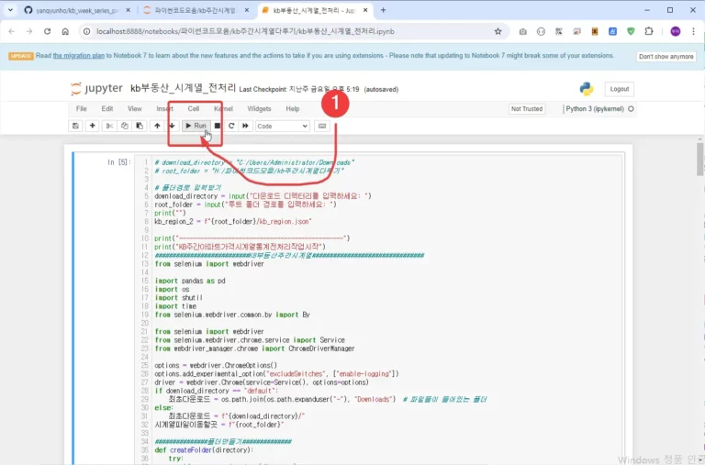Open the command palette keyboard icon
This screenshot has height=465, width=705.
point(322,127)
